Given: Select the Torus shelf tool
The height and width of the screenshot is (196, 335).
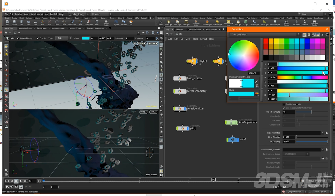Looking at the screenshot, I should click(28, 23).
